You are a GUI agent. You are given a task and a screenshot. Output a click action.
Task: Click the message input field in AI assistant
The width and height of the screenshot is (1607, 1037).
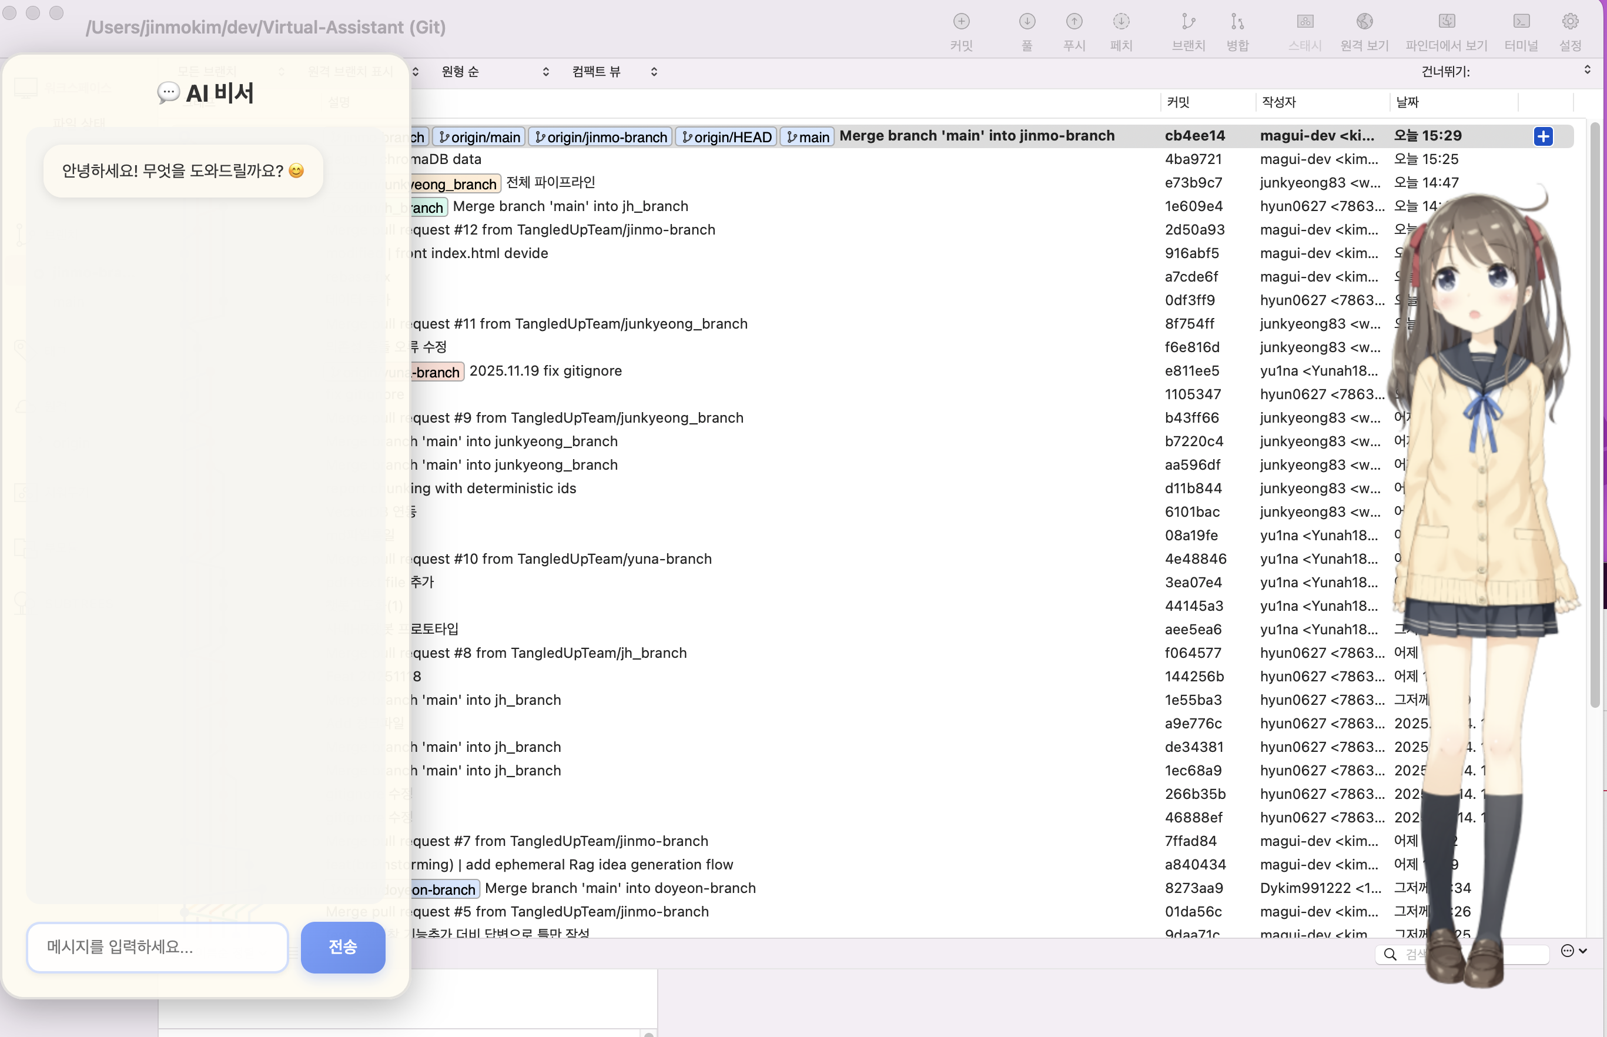tap(158, 947)
